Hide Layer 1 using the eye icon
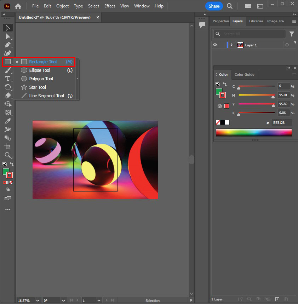Screen dimensions: 298x304 click(215, 45)
